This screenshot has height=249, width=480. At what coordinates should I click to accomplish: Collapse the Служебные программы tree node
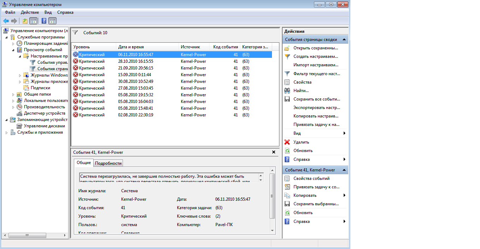[7, 37]
